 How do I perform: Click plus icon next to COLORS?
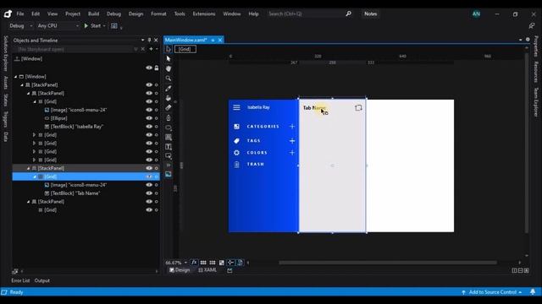pos(292,153)
